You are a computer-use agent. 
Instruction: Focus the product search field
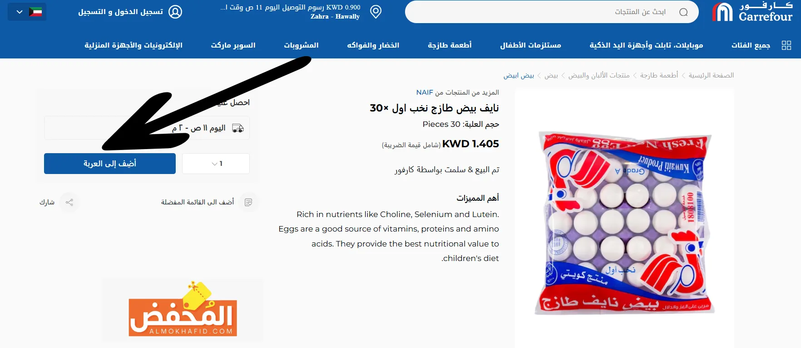click(x=552, y=12)
